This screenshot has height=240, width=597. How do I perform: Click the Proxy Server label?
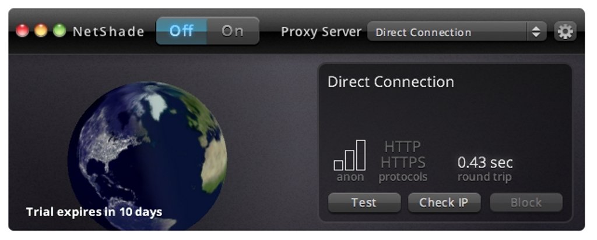coord(321,32)
